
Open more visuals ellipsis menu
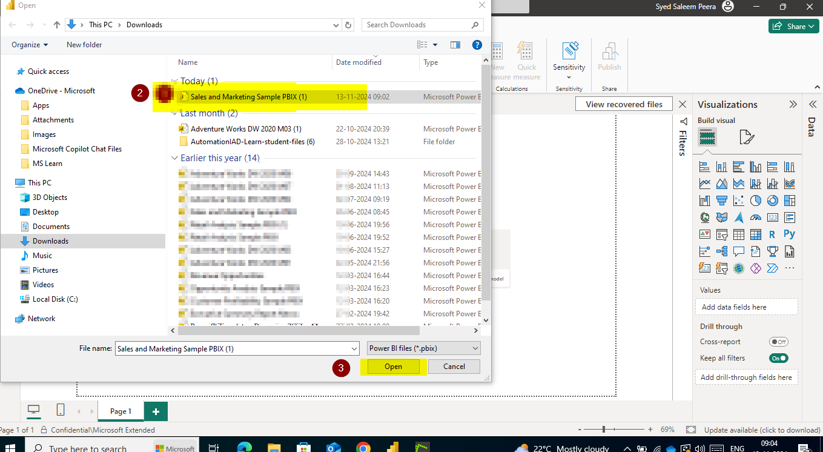(x=789, y=268)
